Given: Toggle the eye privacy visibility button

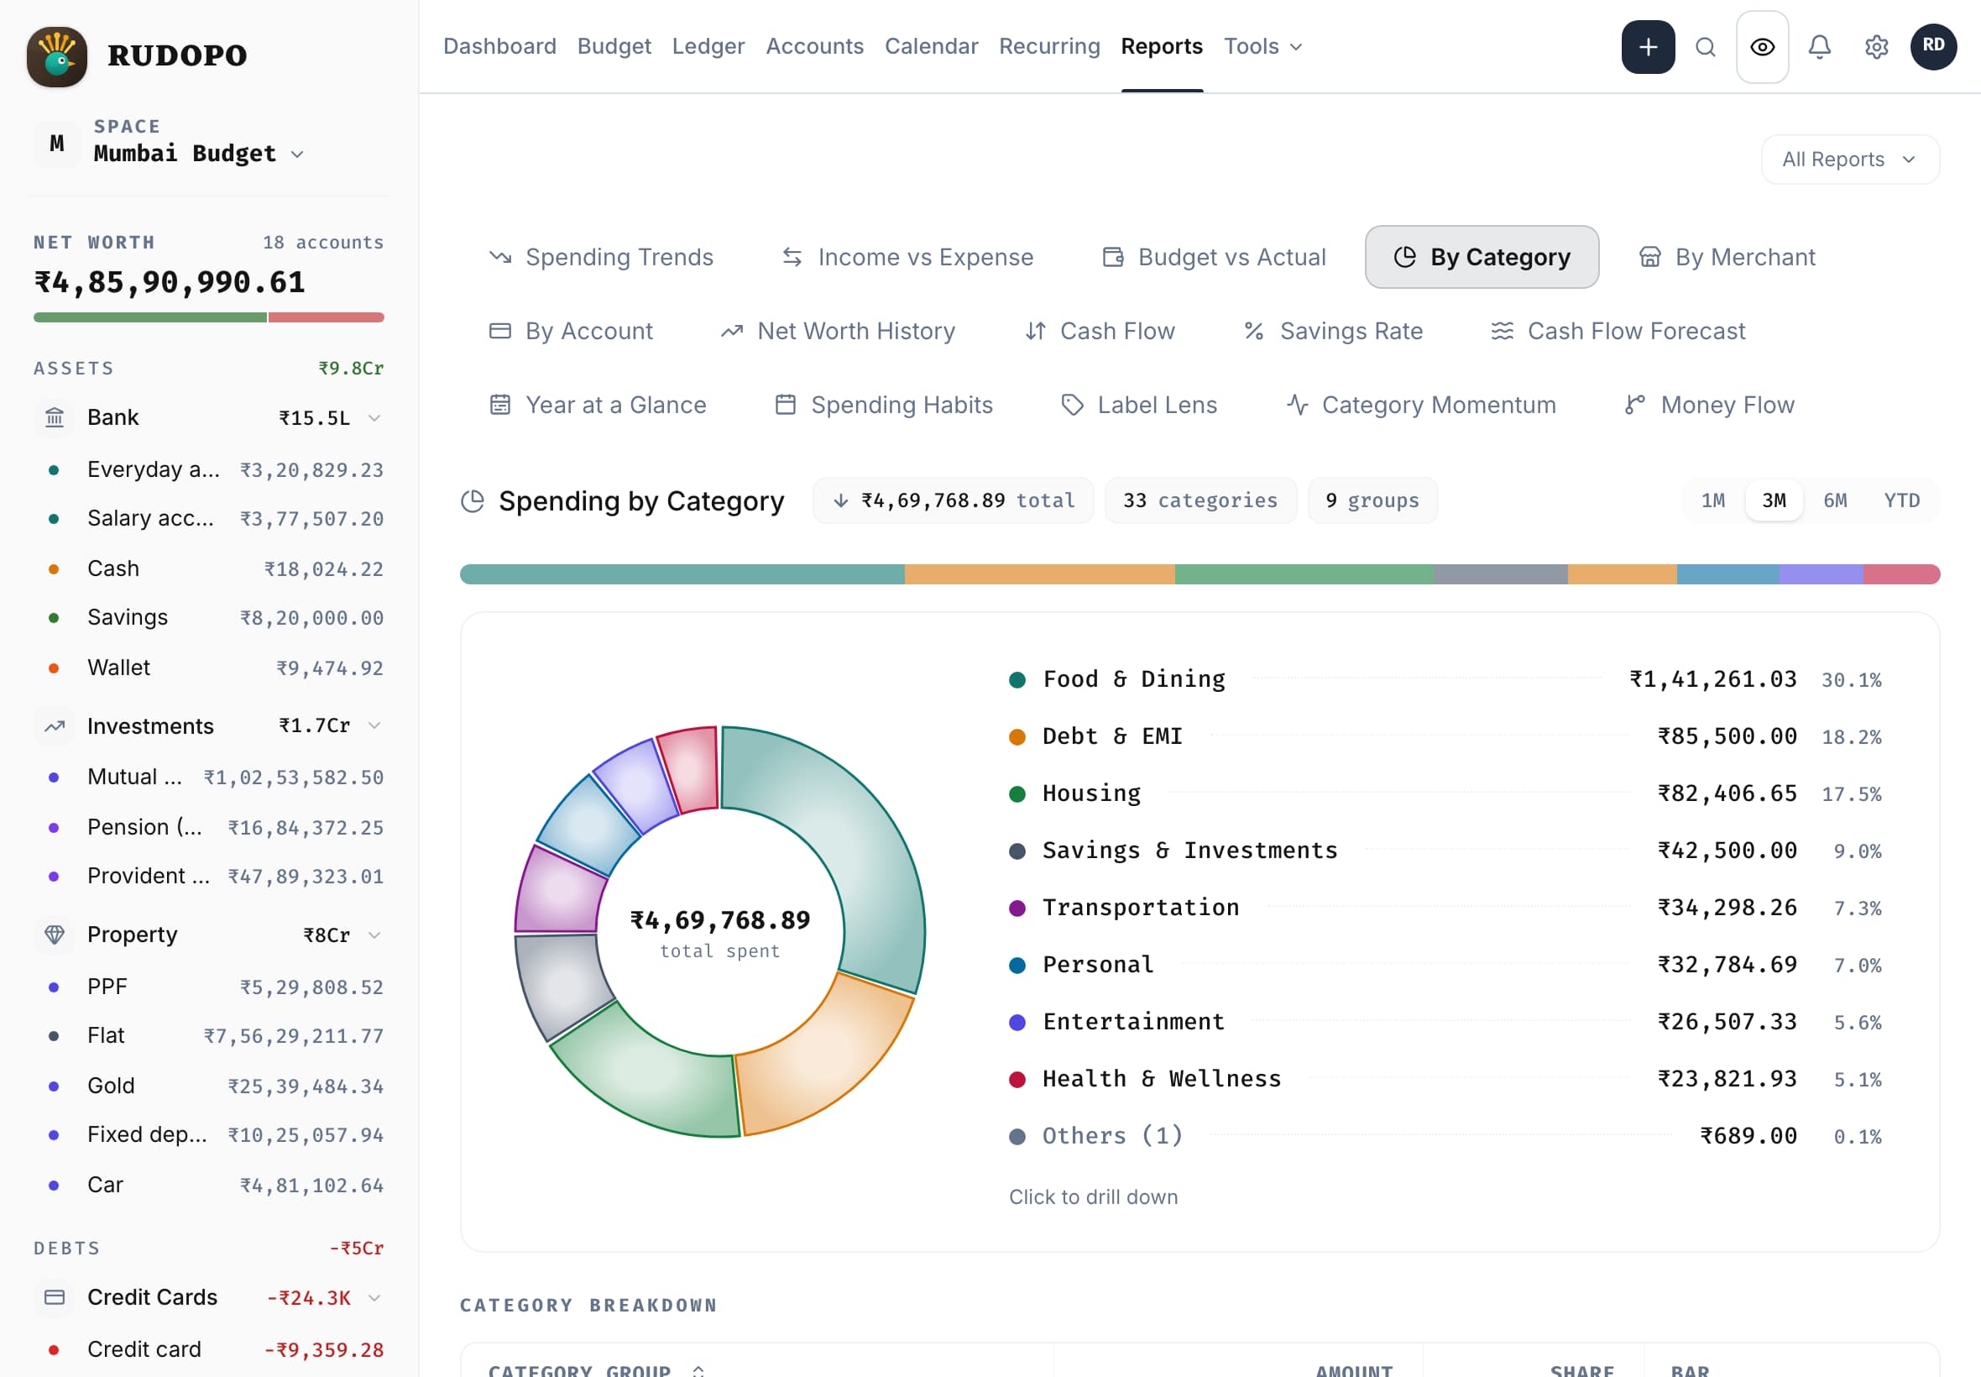Looking at the screenshot, I should [x=1762, y=46].
